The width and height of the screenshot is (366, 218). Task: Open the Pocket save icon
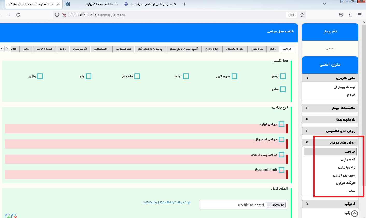[x=341, y=15]
